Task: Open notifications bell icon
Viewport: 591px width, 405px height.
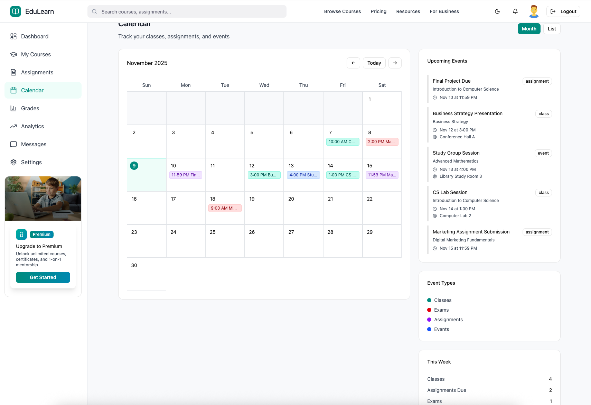Action: tap(515, 11)
